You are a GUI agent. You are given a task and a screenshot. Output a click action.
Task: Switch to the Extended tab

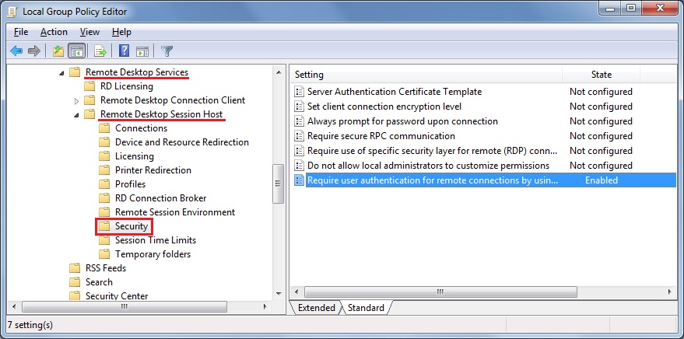316,308
